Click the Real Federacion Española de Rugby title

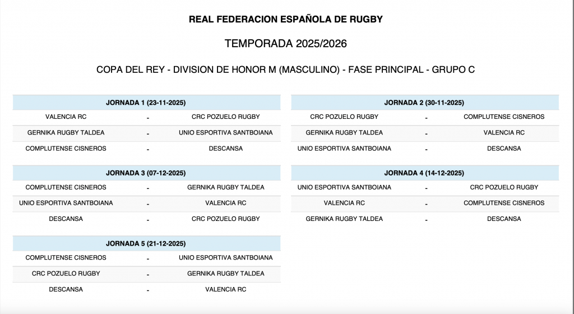286,20
